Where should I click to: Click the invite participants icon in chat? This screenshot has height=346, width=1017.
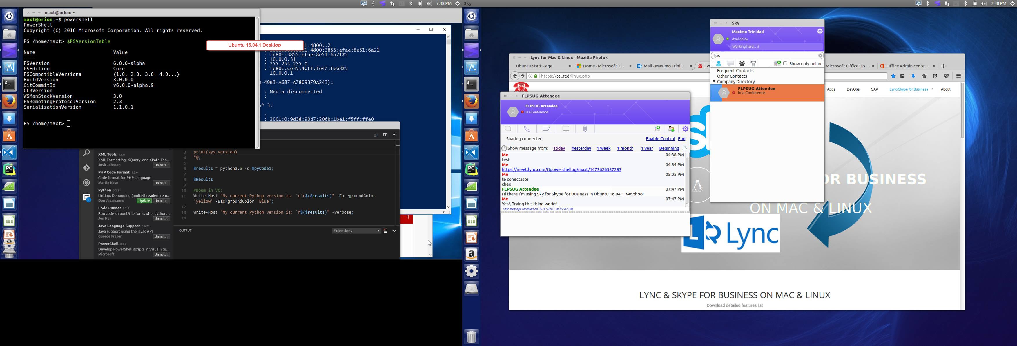click(x=671, y=129)
